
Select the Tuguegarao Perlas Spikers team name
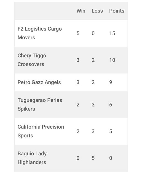pyautogui.click(x=40, y=105)
